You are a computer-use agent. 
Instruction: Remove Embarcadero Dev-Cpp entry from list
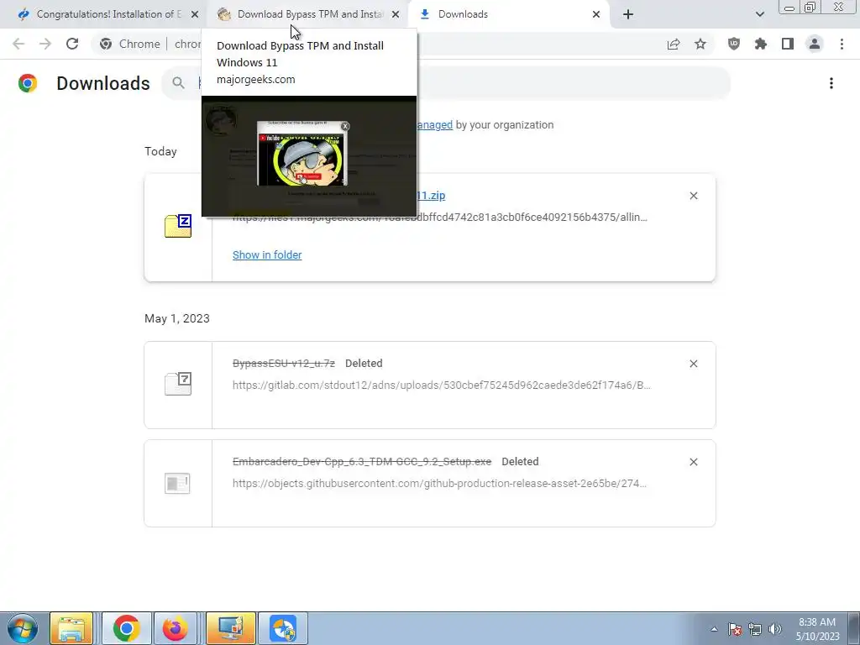point(694,462)
